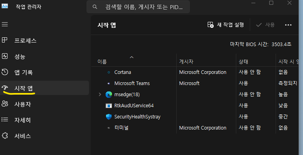Sort by the 게시자 column header
Image resolution: width=303 pixels, height=155 pixels.
coord(207,60)
